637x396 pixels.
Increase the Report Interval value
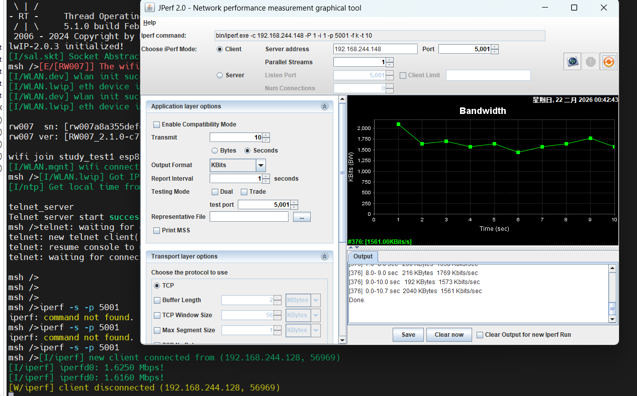tap(266, 176)
